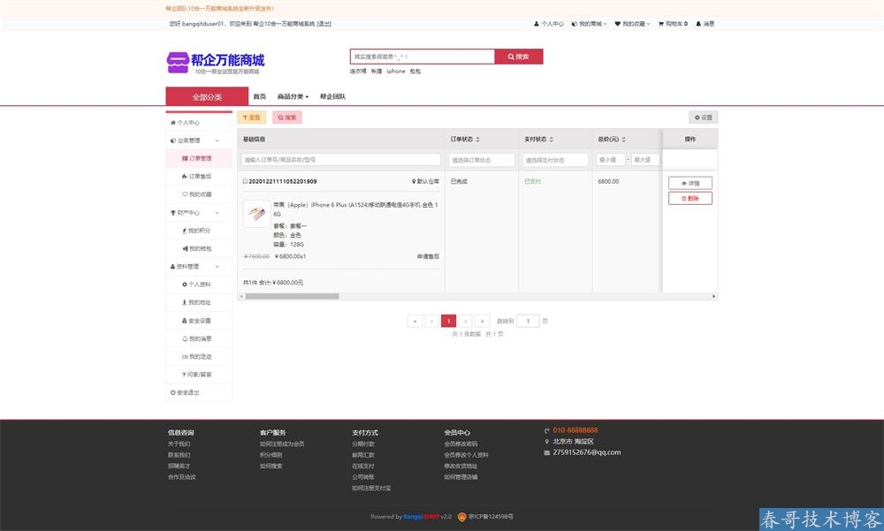
Task: Open the iPhone 6 Plus product thumbnail
Action: 256,214
